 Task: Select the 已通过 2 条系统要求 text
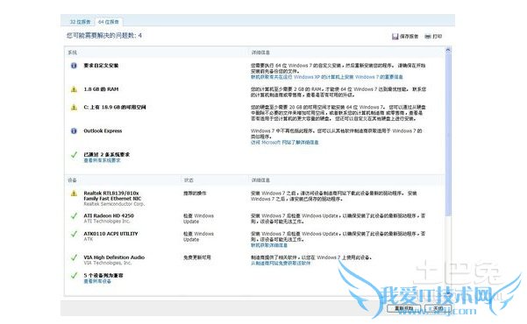107,154
